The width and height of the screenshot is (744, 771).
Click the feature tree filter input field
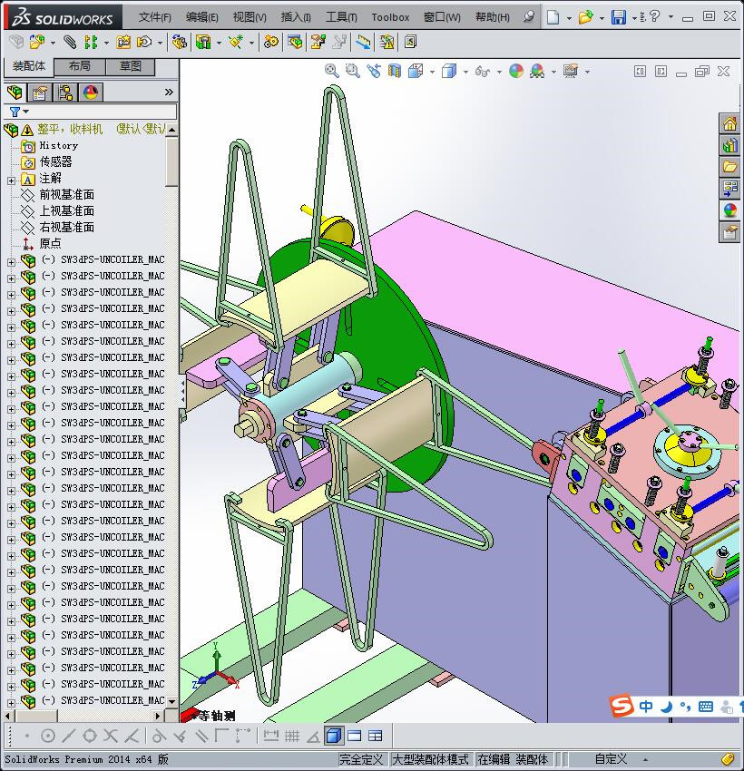[100, 112]
